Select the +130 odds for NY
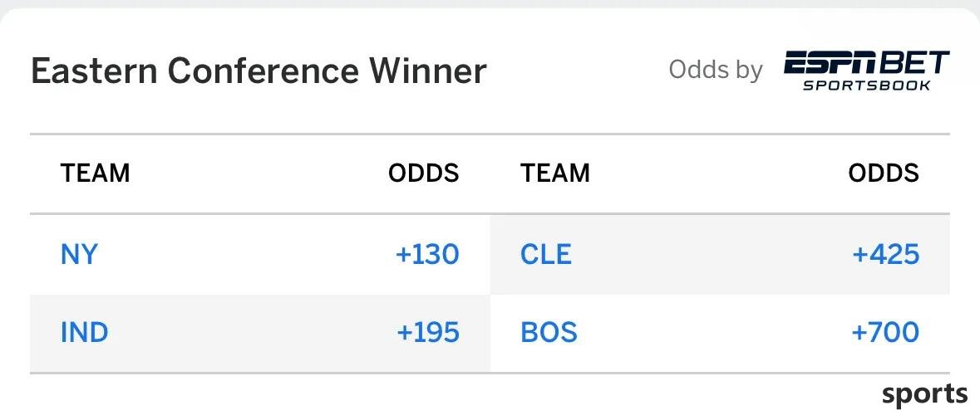980x420 pixels. 427,255
